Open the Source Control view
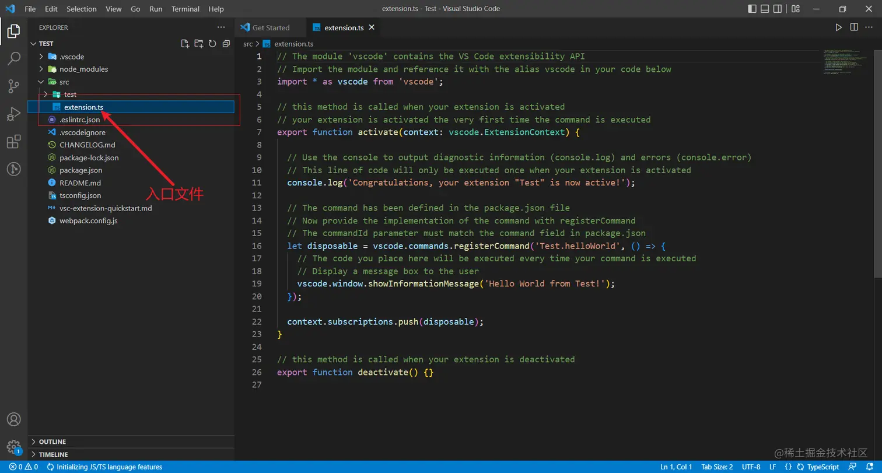Viewport: 882px width, 473px height. (13, 86)
